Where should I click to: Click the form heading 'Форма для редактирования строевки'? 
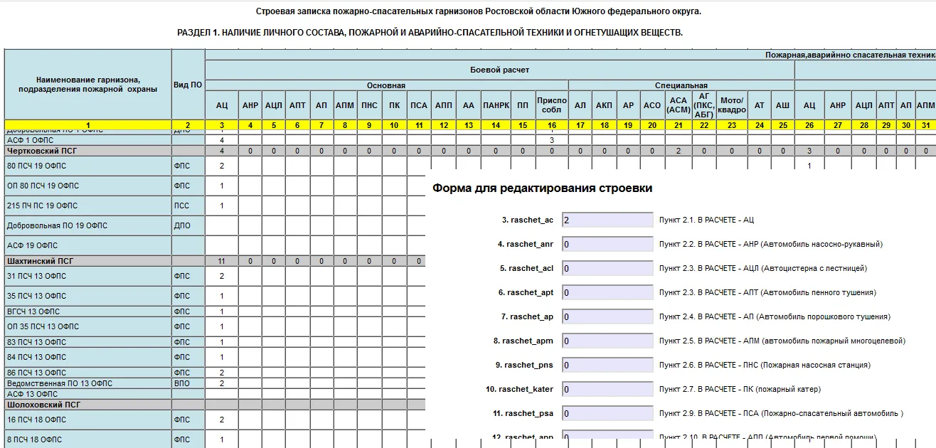click(542, 188)
